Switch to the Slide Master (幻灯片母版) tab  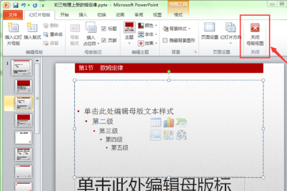tap(40, 15)
